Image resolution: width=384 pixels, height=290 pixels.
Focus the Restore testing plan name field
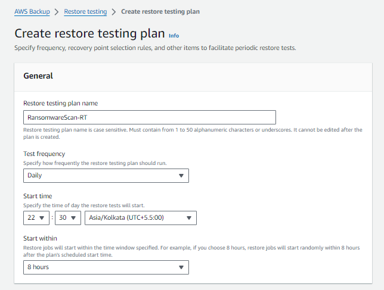click(149, 117)
